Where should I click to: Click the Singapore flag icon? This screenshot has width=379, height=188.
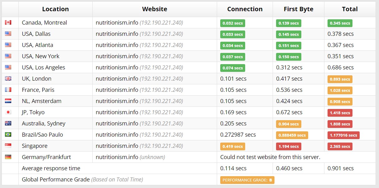pos(8,146)
